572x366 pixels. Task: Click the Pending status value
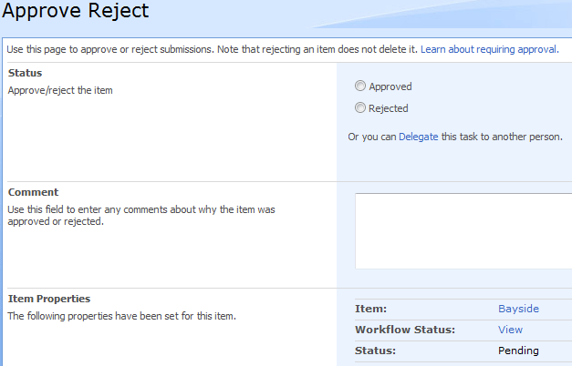(x=518, y=351)
